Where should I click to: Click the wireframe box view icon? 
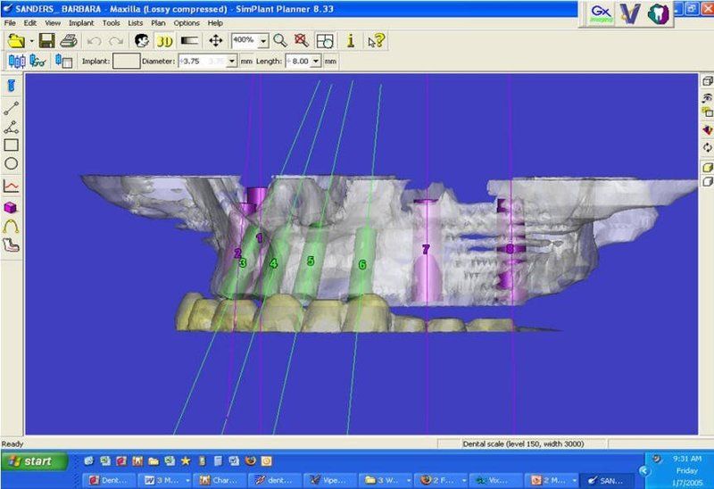(707, 81)
